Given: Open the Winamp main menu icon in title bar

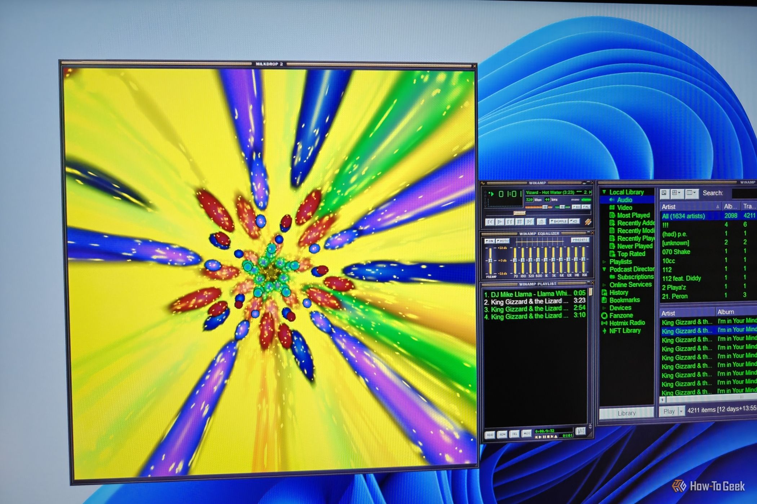Looking at the screenshot, I should [x=483, y=183].
